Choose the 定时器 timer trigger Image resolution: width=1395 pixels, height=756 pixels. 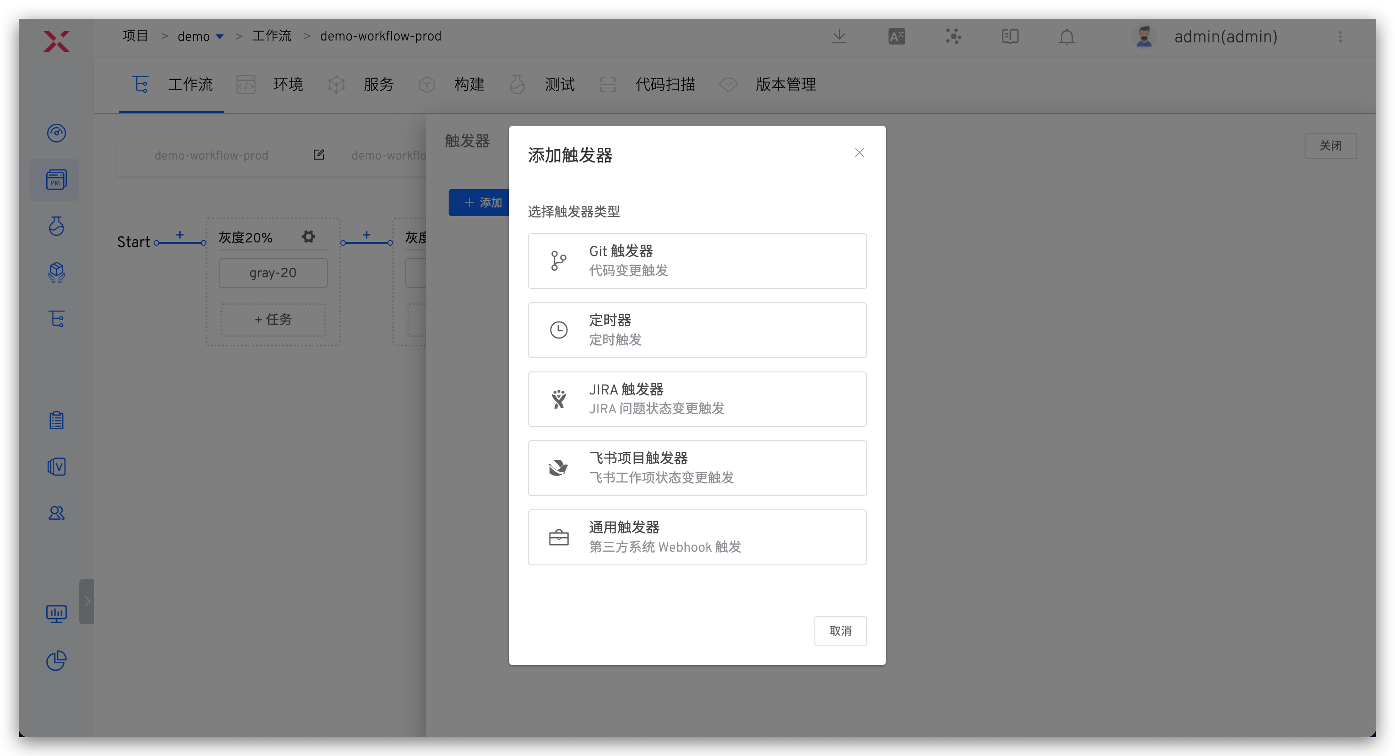tap(697, 330)
